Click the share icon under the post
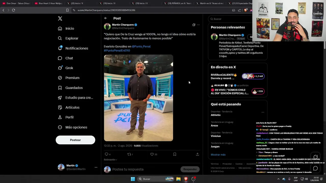The image size is (326, 183). click(197, 154)
